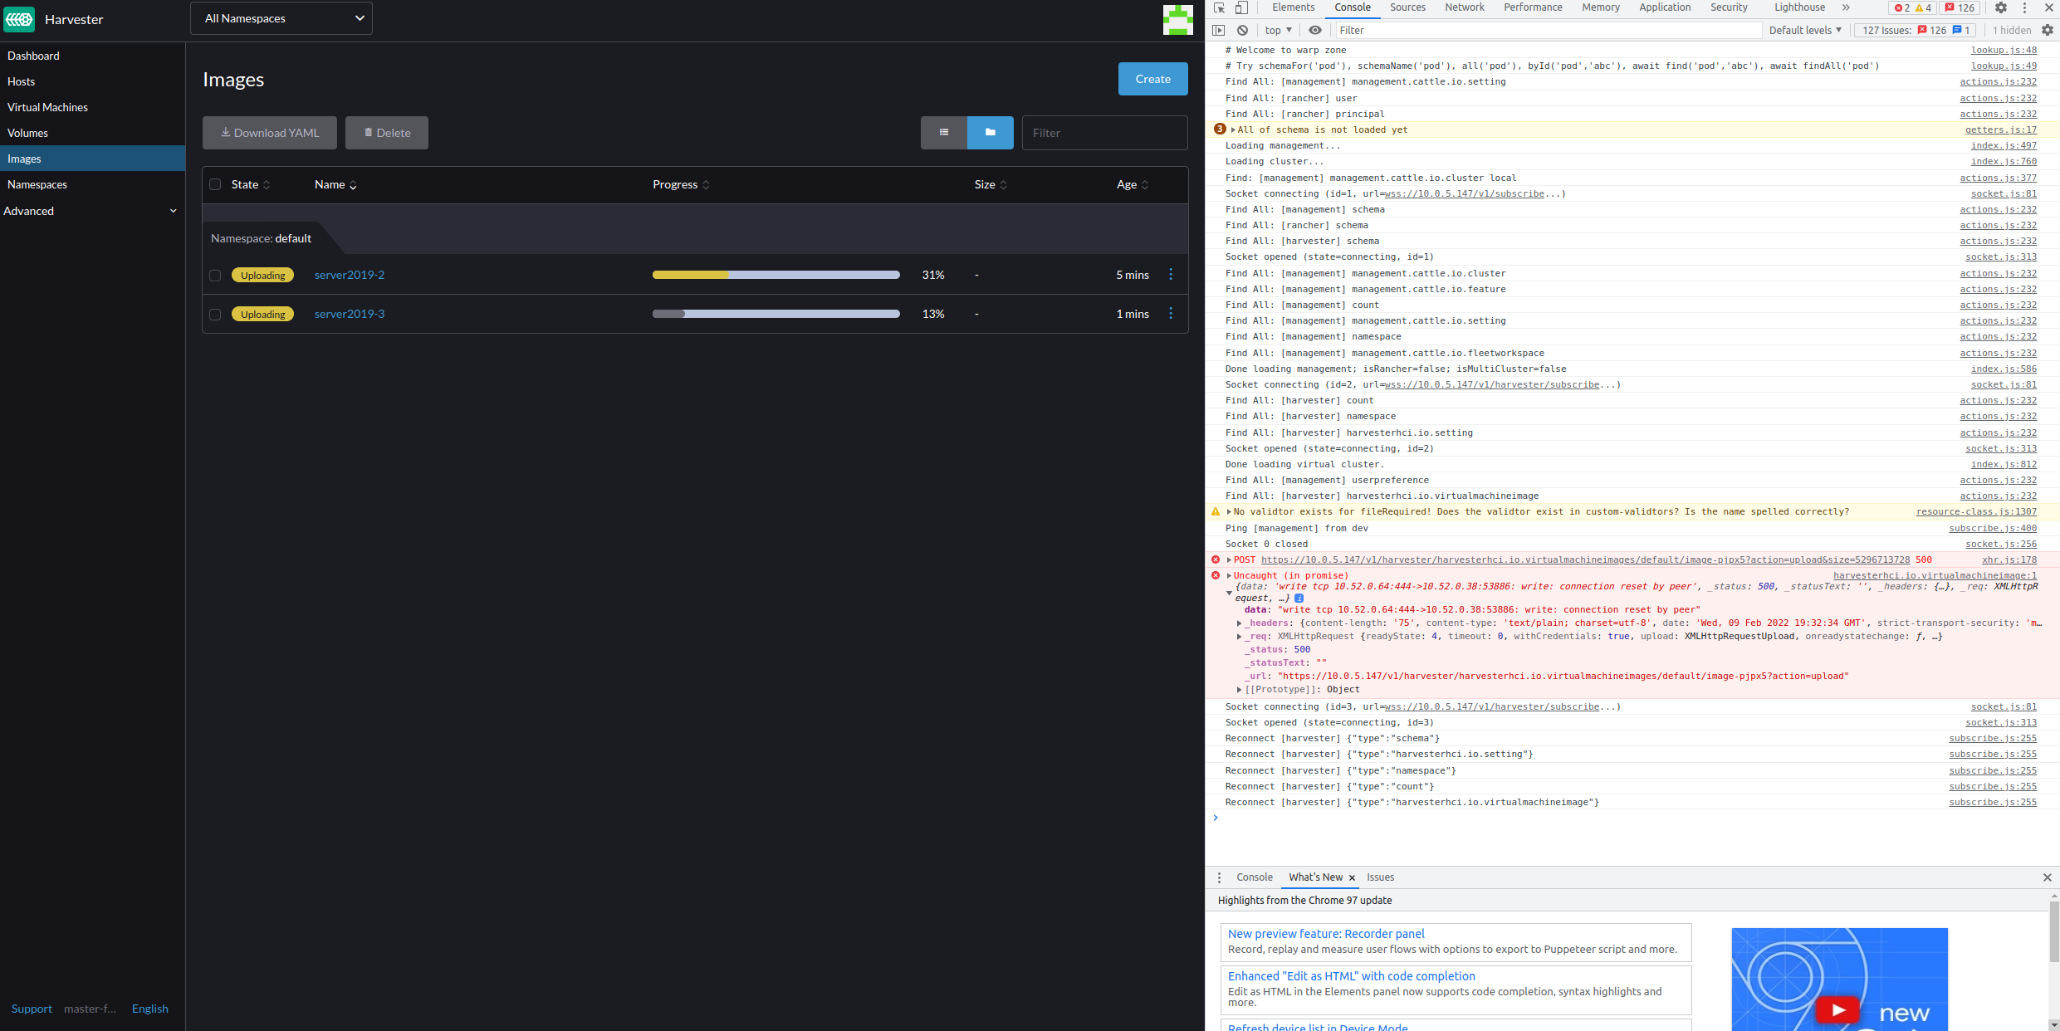
Task: Check the select-all images checkbox
Action: coord(215,184)
